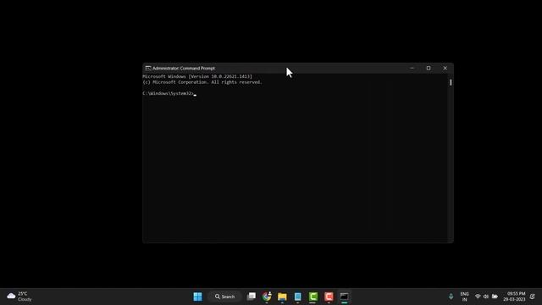This screenshot has width=542, height=305.
Task: Launch Google Chrome from the taskbar
Action: (267, 297)
